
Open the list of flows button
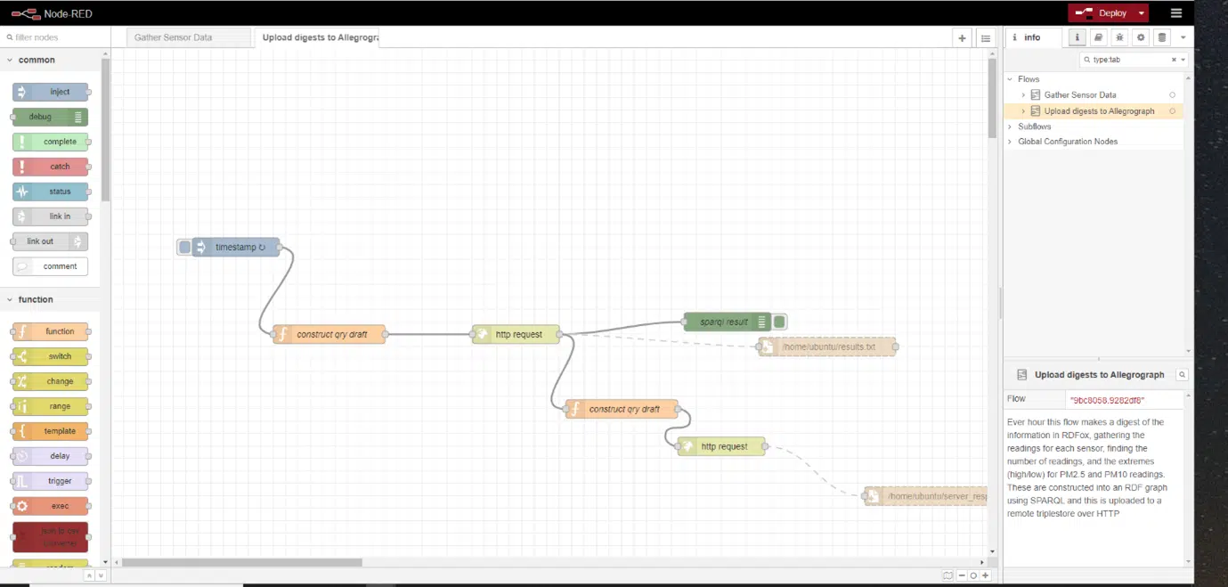[x=985, y=37]
